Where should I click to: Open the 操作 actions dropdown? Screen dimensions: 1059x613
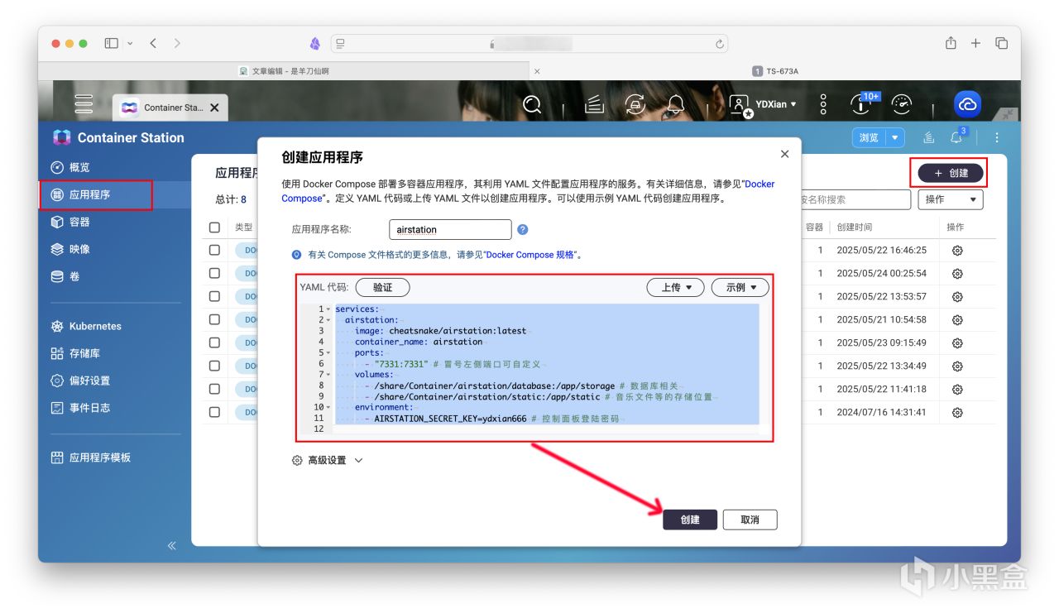(950, 199)
